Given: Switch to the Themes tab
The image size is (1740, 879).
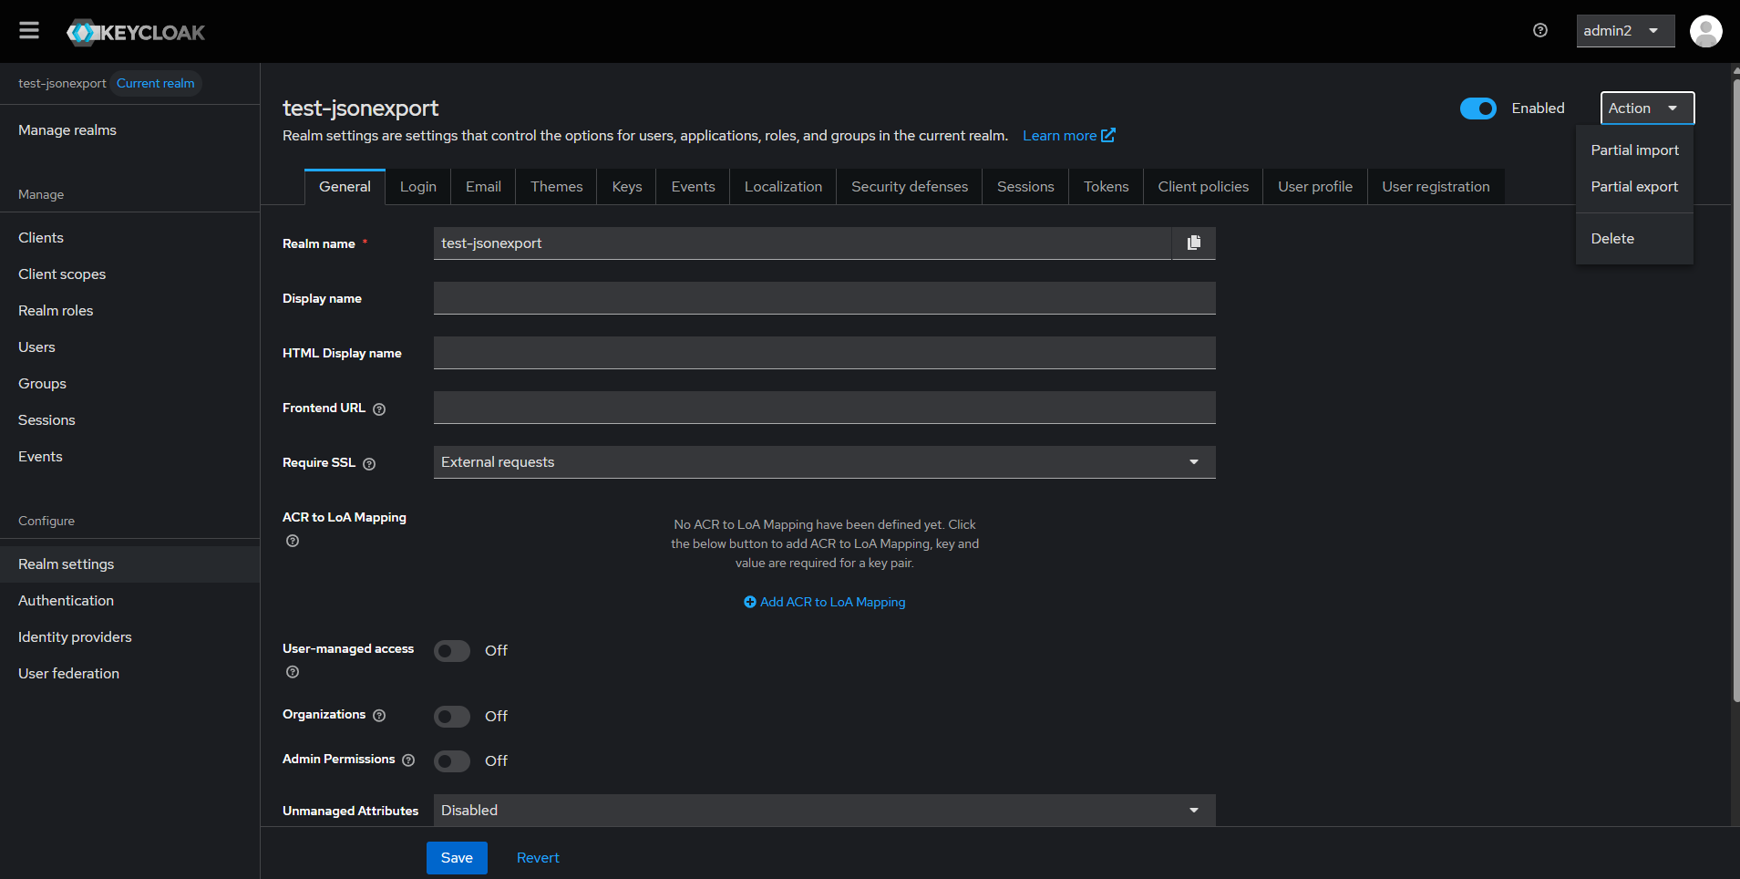Looking at the screenshot, I should coord(556,187).
